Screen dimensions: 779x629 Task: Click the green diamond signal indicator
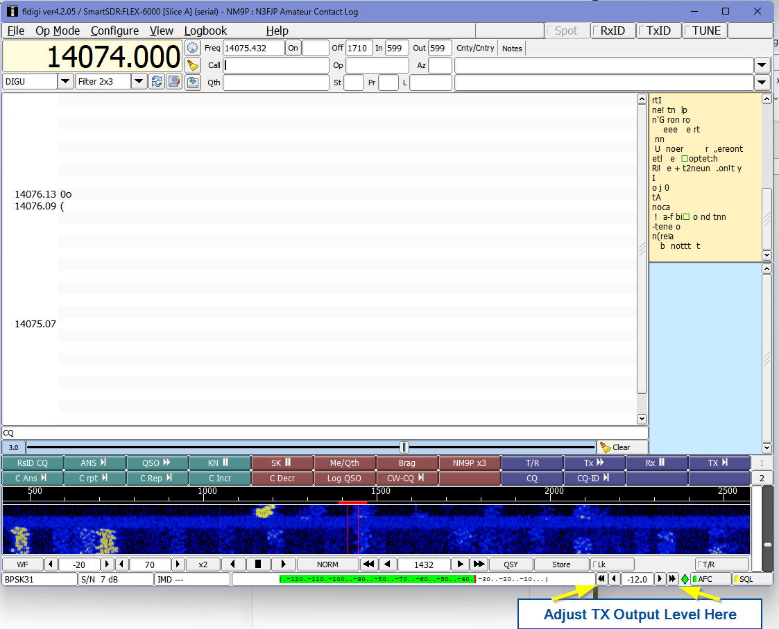(x=685, y=579)
